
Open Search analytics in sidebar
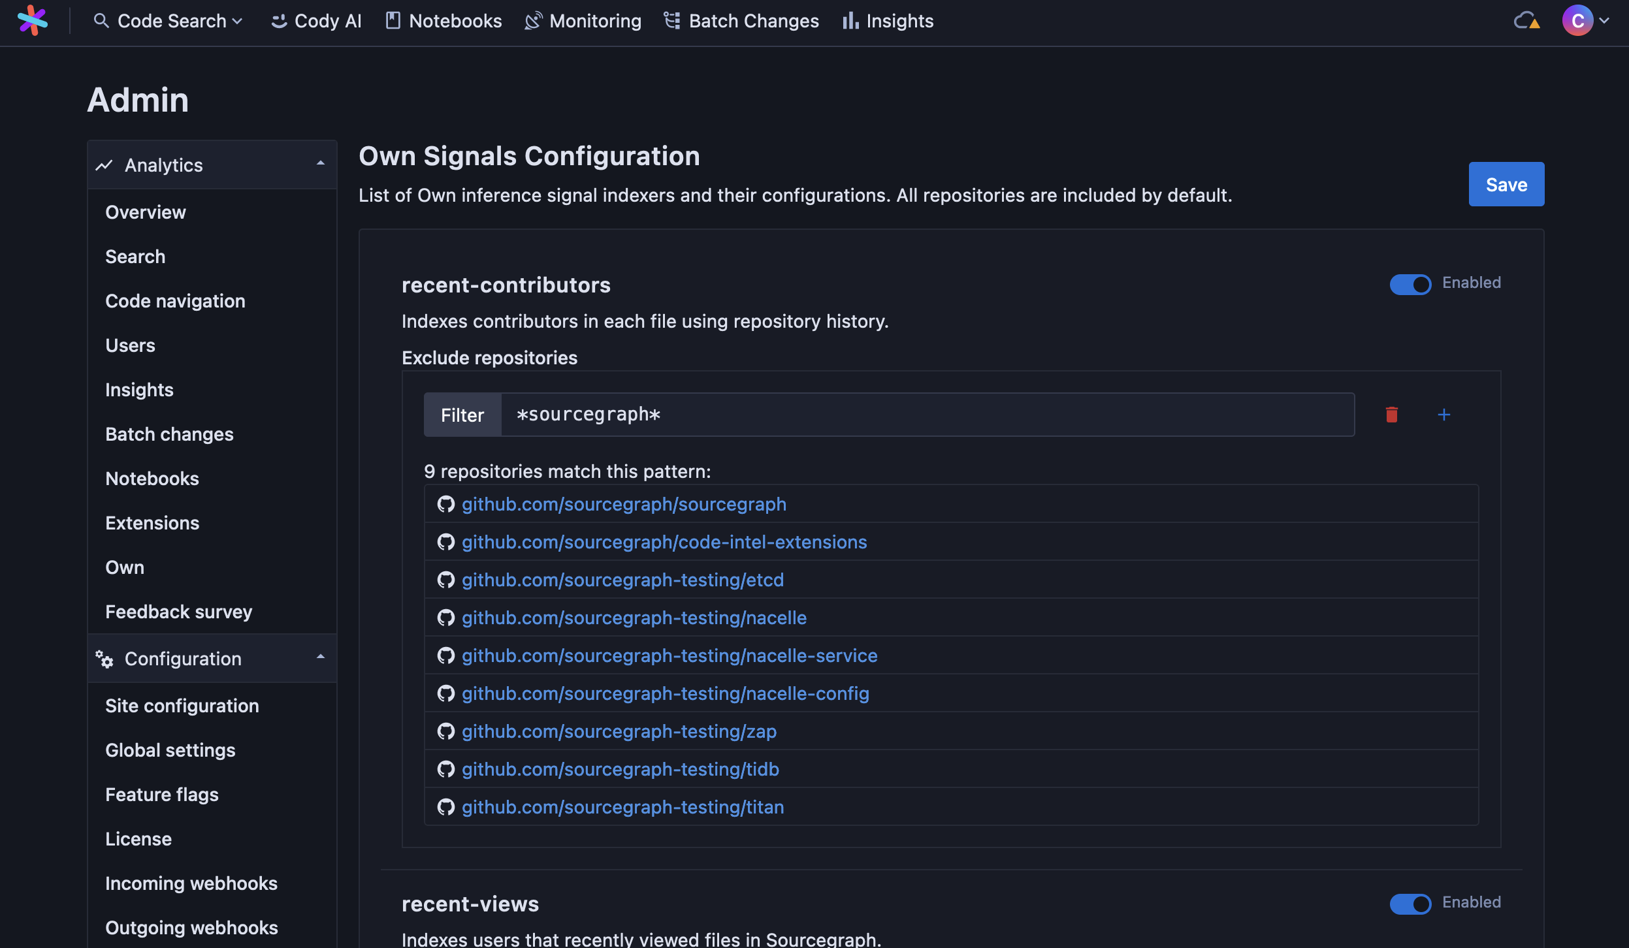135,257
